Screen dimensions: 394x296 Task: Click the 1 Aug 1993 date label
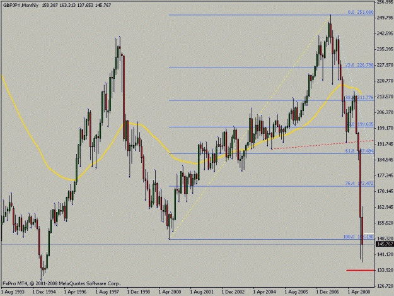[13, 292]
